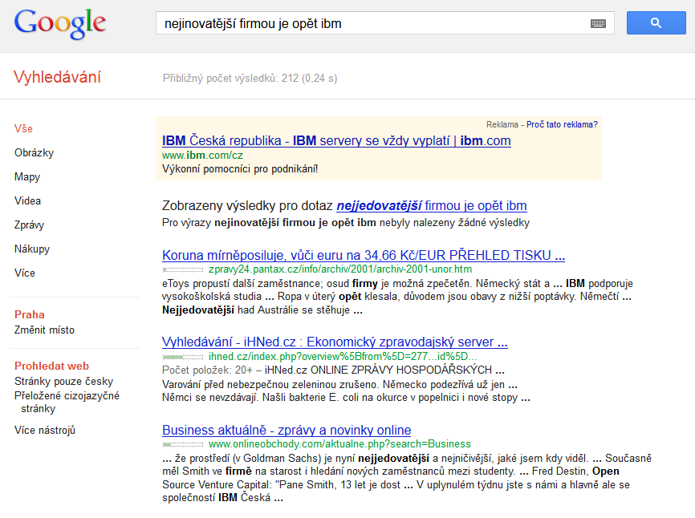
Task: Filter to Stránky pouze česky
Action: (64, 381)
